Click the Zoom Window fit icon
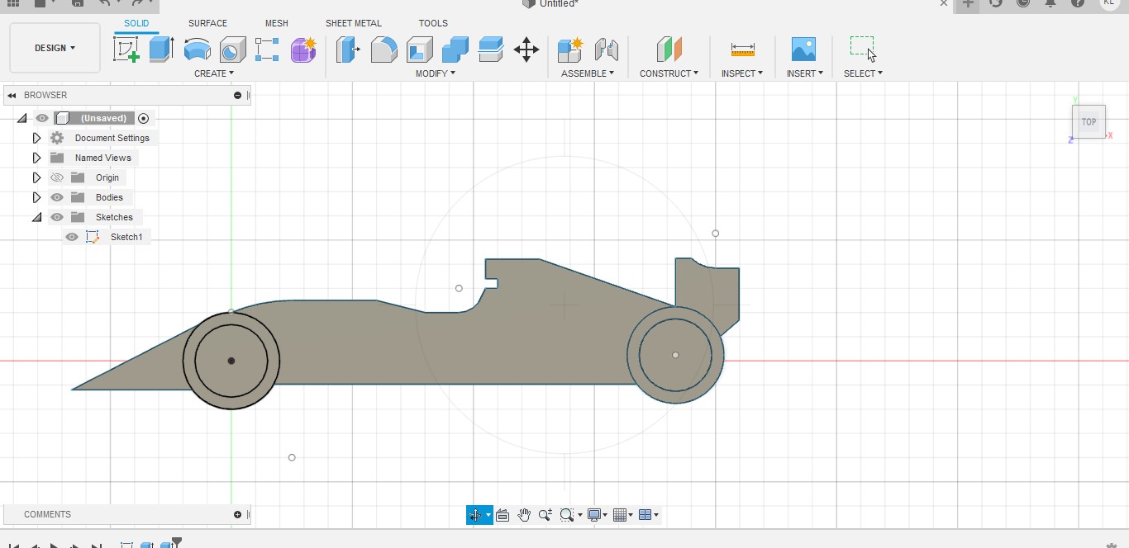1129x548 pixels. click(x=567, y=515)
